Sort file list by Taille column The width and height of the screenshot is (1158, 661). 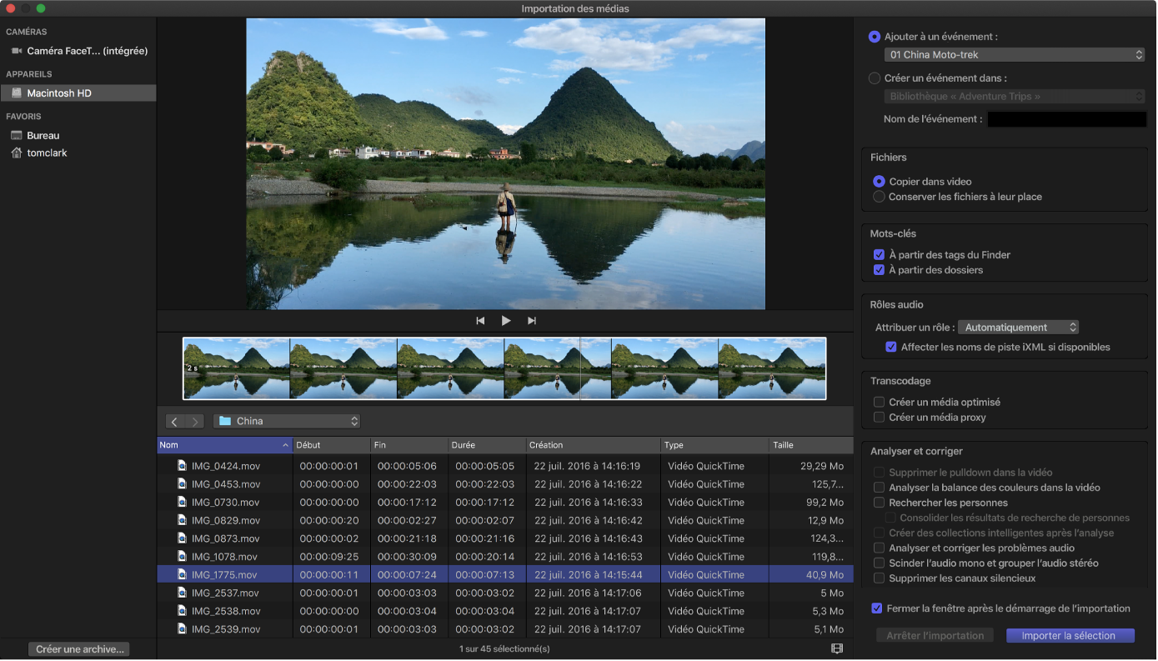point(810,445)
